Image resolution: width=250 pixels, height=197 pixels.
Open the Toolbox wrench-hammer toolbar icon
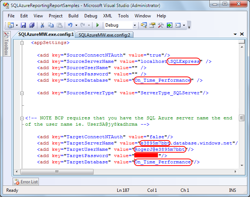click(x=161, y=25)
